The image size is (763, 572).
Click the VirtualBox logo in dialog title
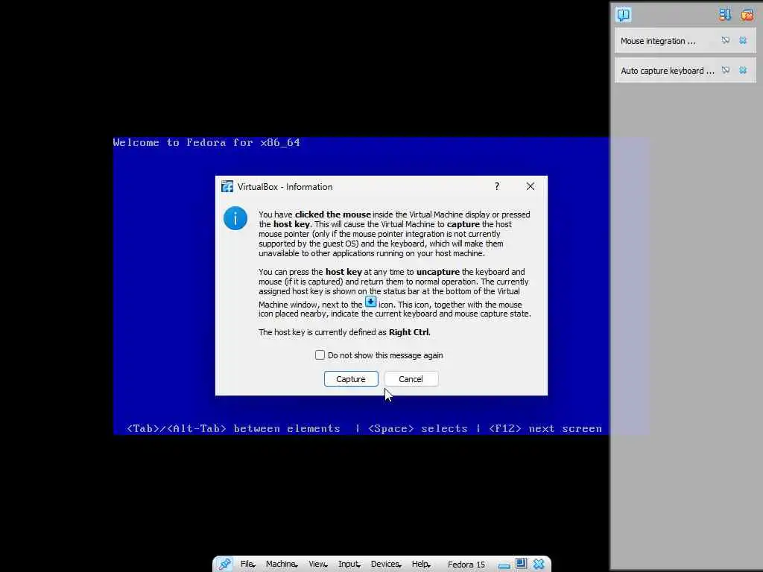coord(227,186)
